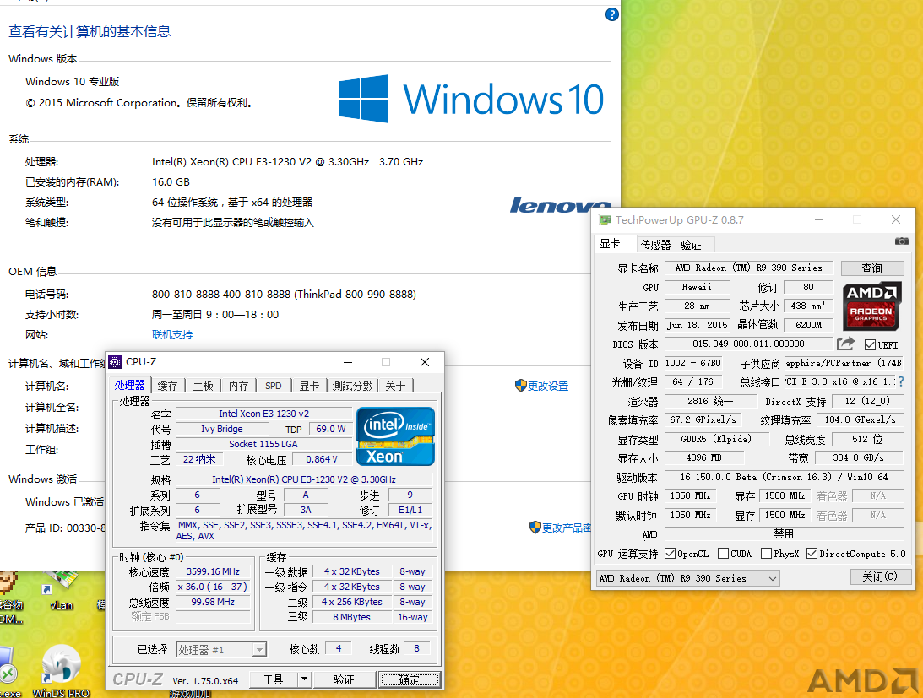Screen dimensions: 923x698
Task: Click the 验证 button in CPU-Z
Action: click(x=344, y=679)
